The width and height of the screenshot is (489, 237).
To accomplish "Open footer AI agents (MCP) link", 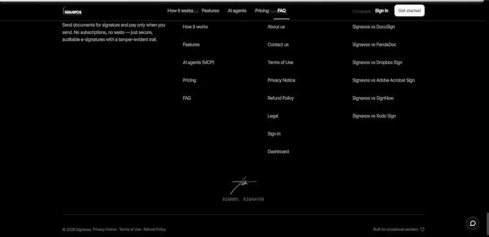I will [198, 62].
